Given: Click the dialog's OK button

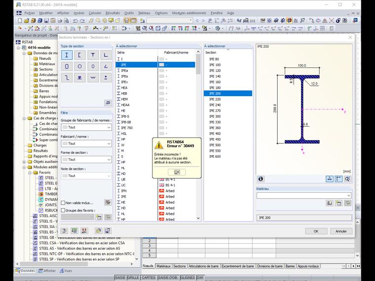Looking at the screenshot, I should [316, 231].
